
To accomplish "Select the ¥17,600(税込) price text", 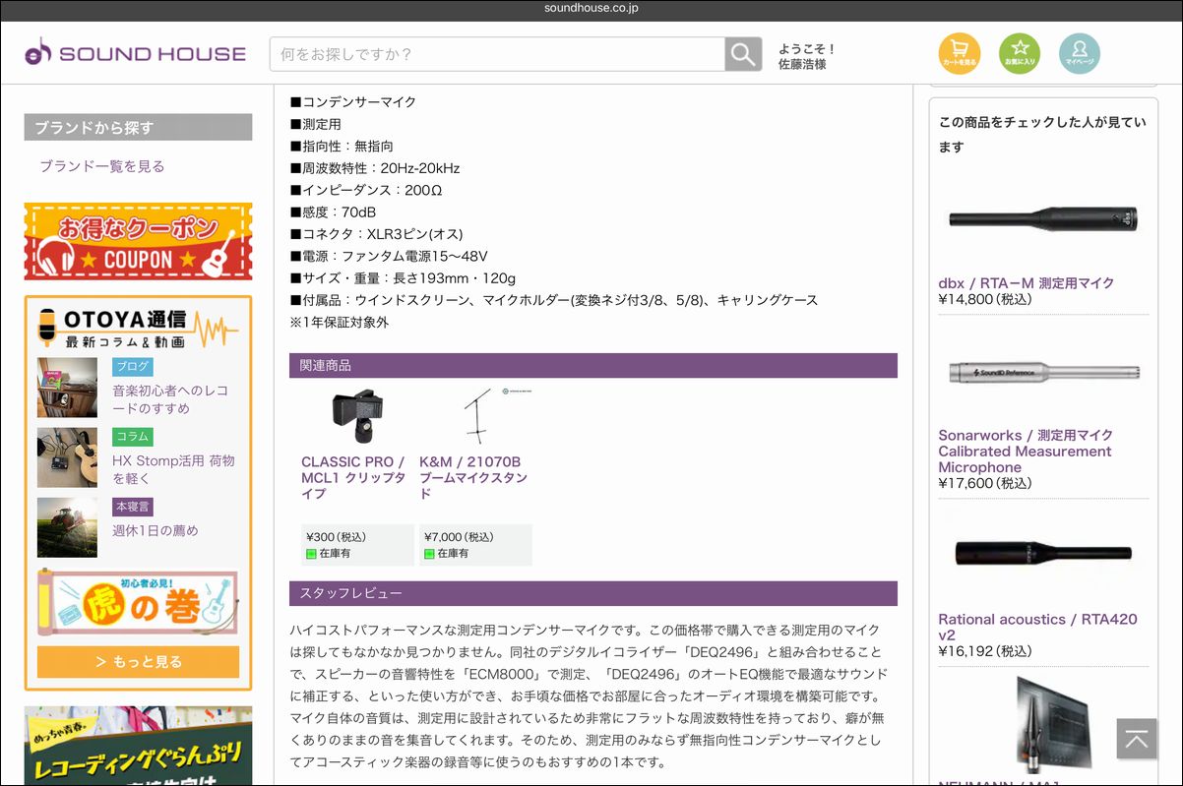I will (985, 483).
